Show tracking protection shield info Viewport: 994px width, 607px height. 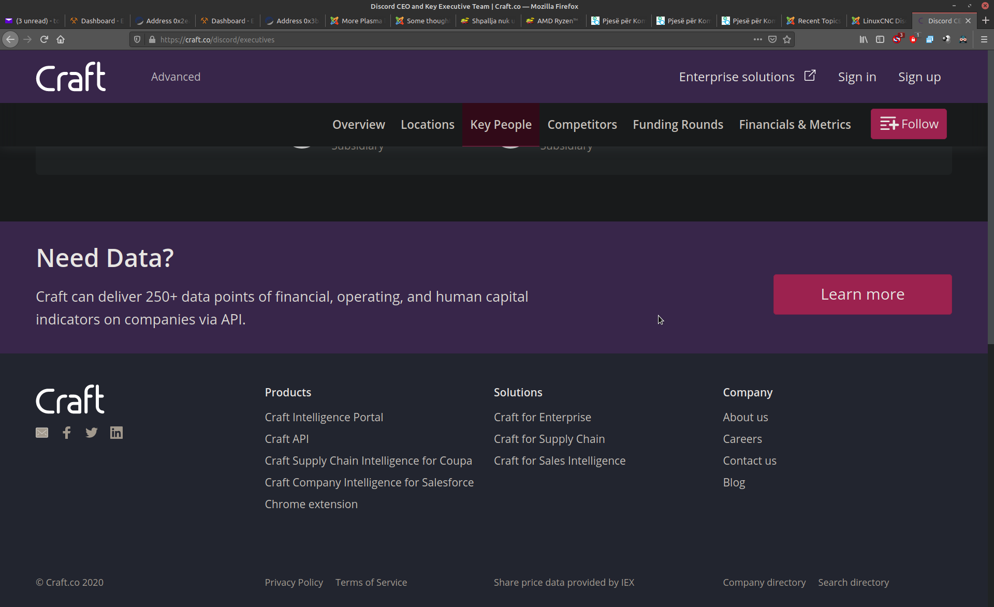(x=137, y=39)
